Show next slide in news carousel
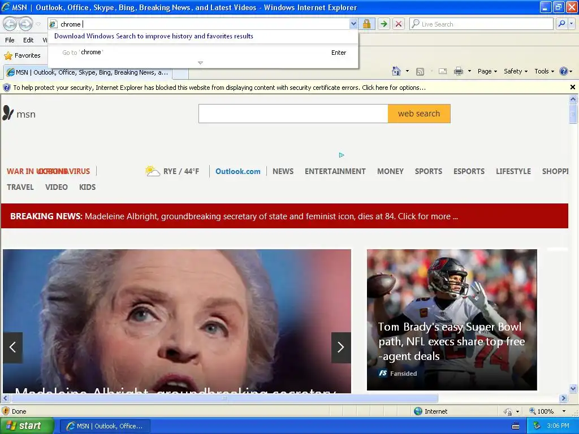The width and height of the screenshot is (579, 434). [x=341, y=348]
